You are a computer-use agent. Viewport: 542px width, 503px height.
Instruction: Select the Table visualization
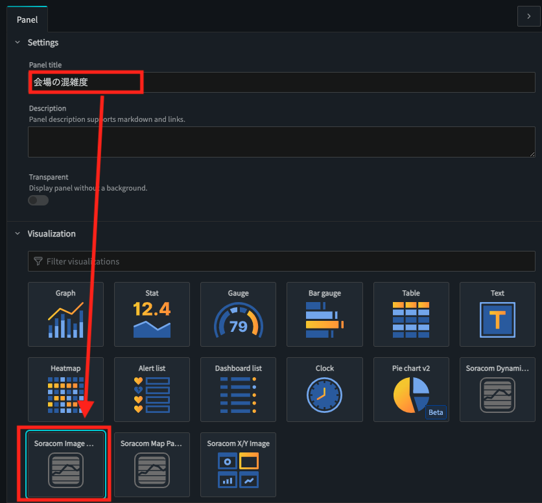tap(411, 314)
